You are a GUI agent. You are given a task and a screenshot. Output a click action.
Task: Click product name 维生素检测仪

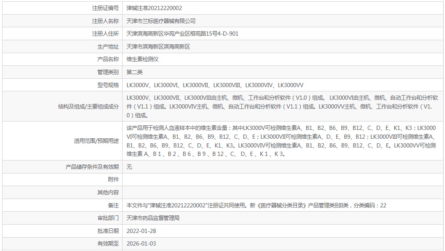click(x=142, y=59)
